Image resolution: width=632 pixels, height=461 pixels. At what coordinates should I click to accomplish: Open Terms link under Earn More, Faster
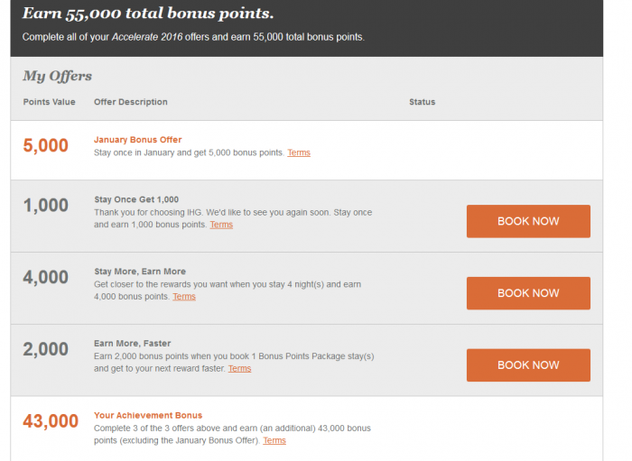[x=239, y=369]
